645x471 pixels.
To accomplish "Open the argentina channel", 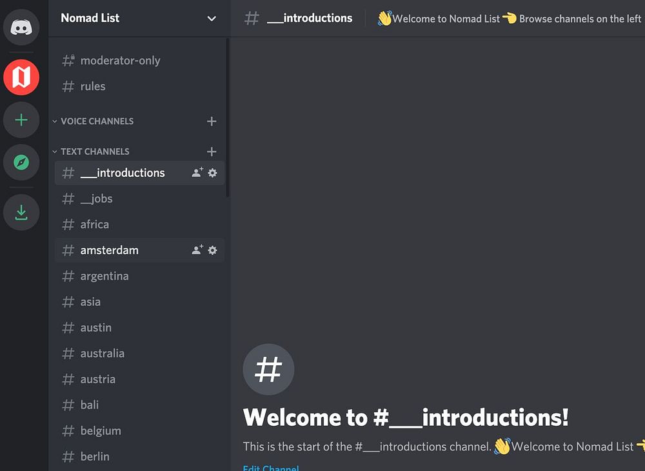I will pos(139,276).
